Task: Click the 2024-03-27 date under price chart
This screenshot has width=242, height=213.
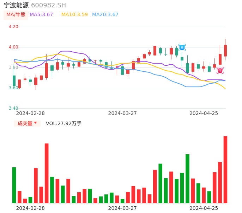Action: tap(122, 113)
